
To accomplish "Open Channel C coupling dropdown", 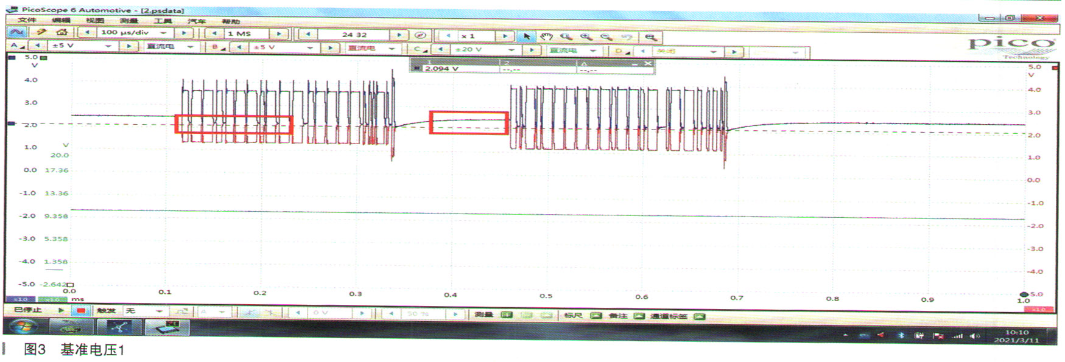I will [592, 50].
